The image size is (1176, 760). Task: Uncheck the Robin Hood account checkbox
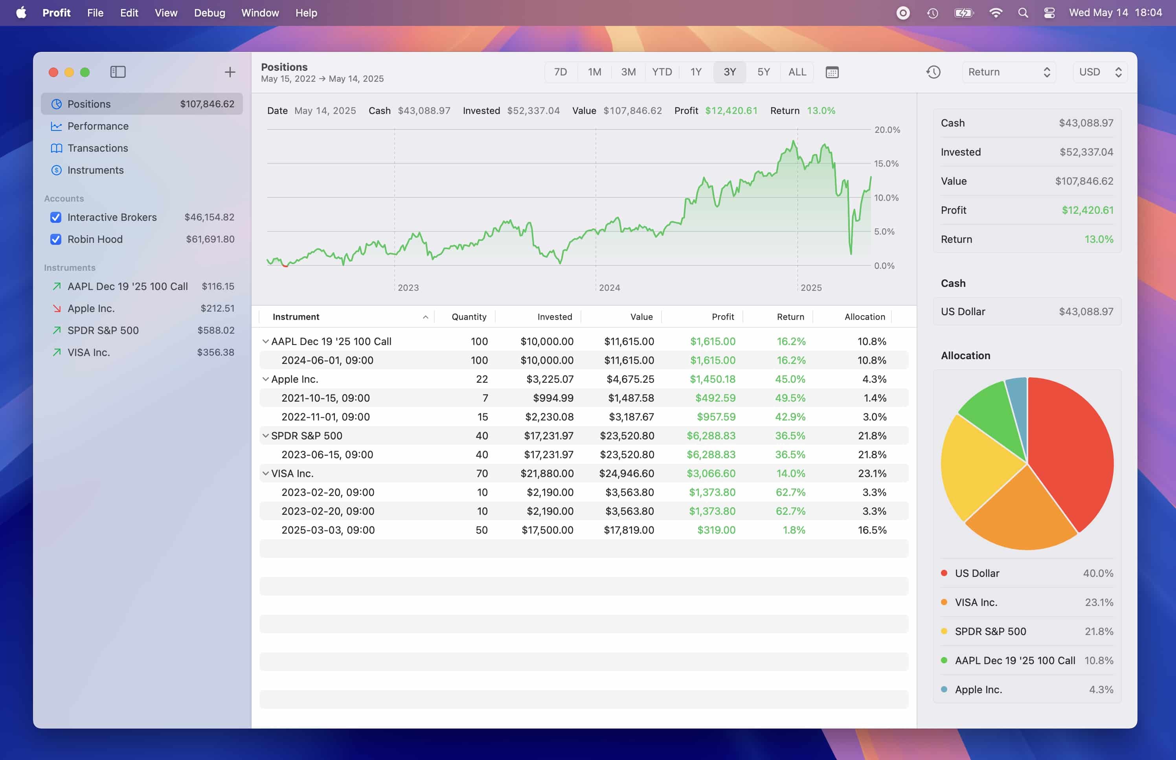[x=56, y=239]
